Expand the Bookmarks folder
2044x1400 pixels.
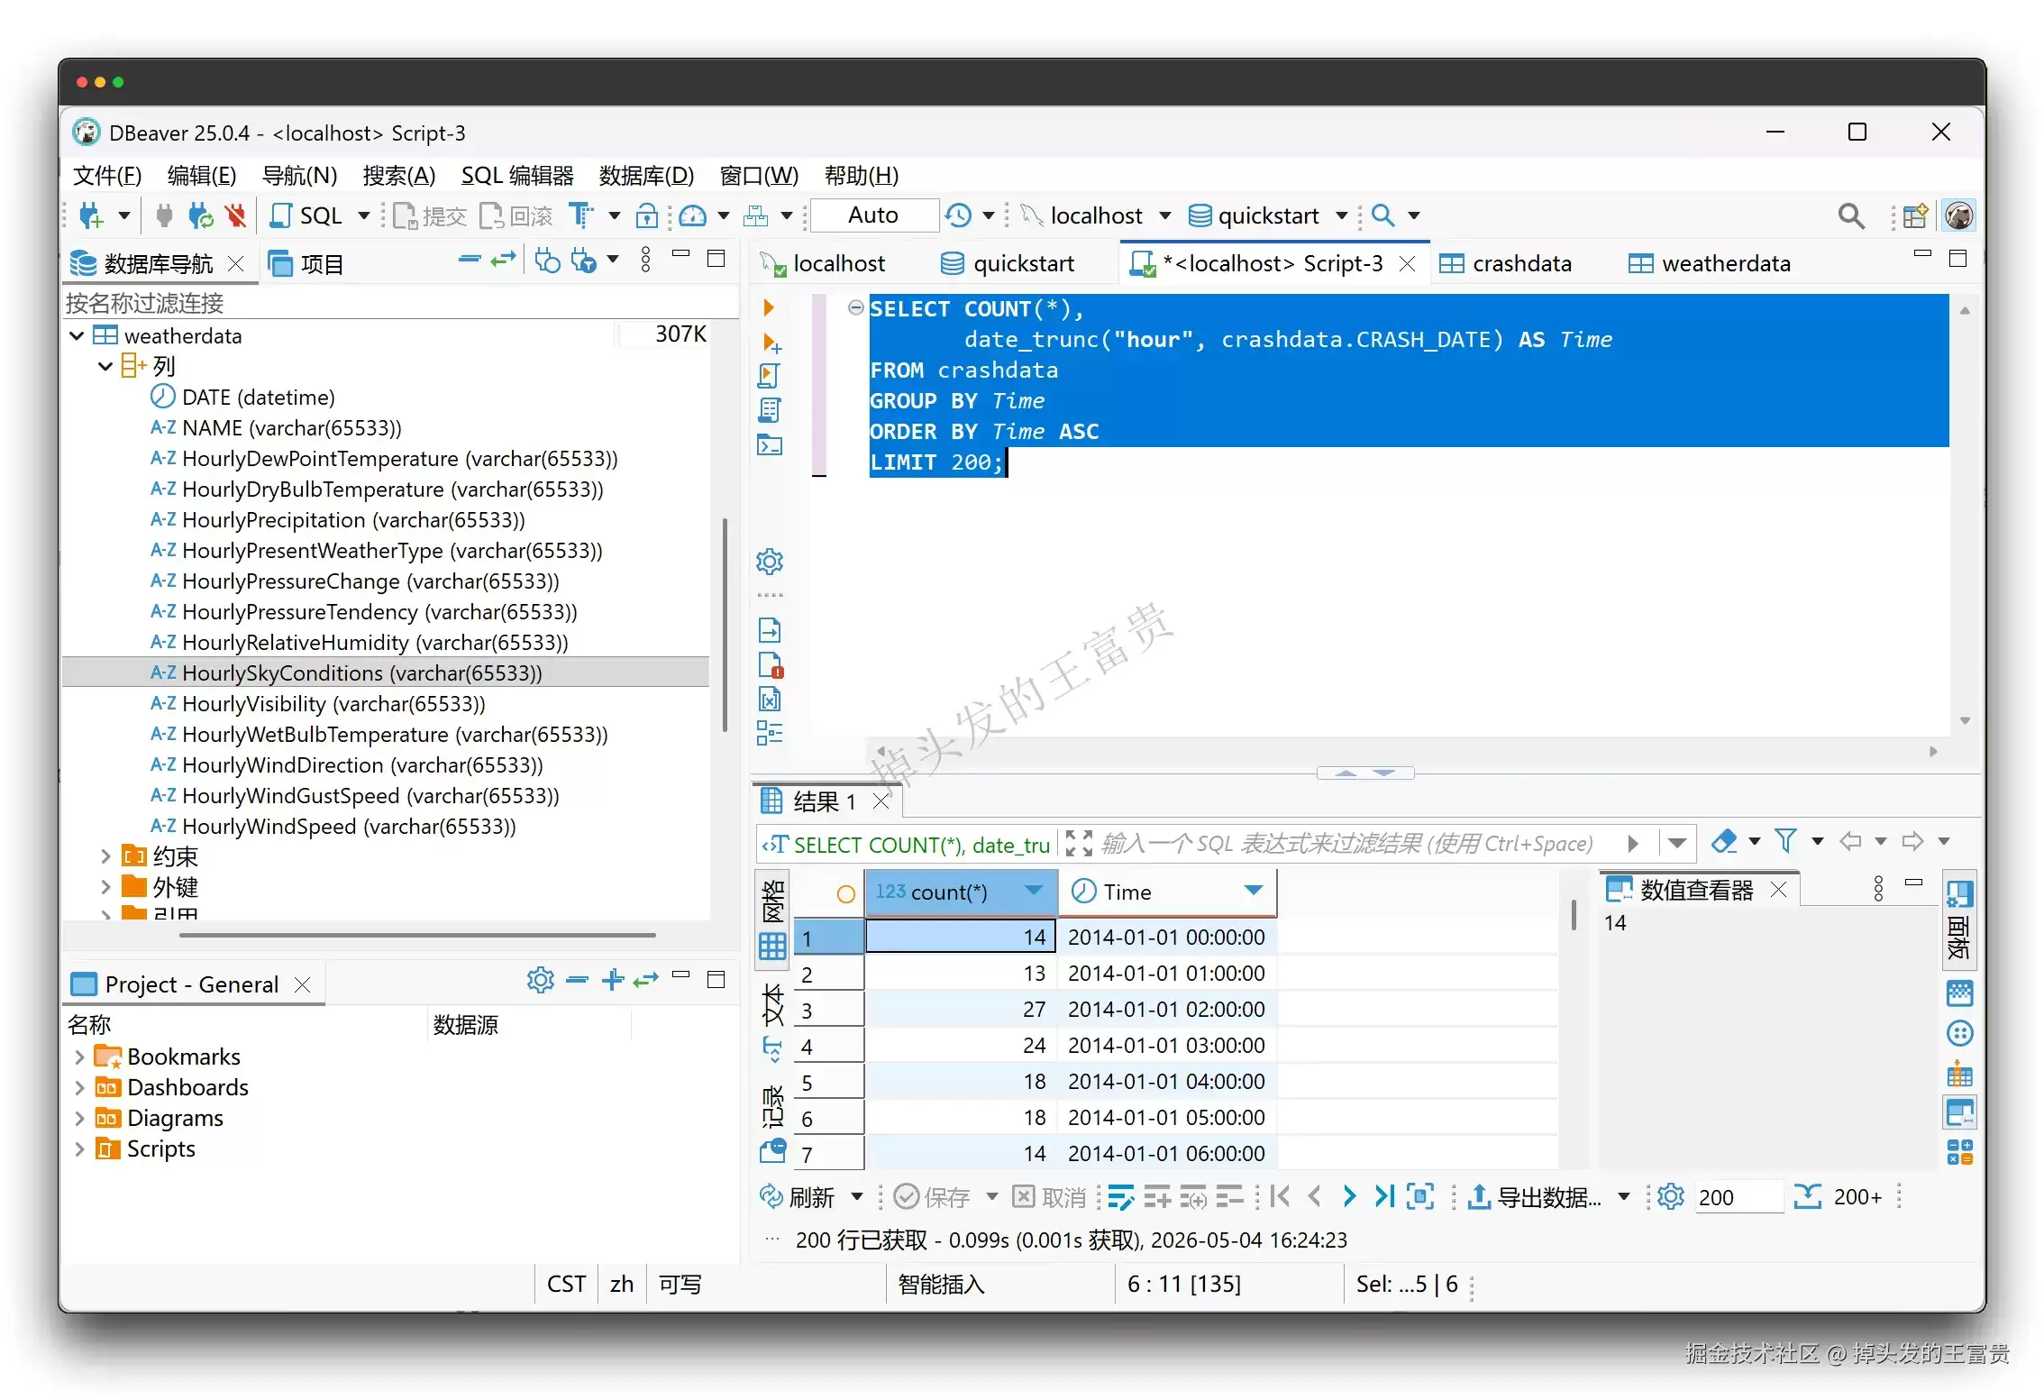click(x=79, y=1057)
